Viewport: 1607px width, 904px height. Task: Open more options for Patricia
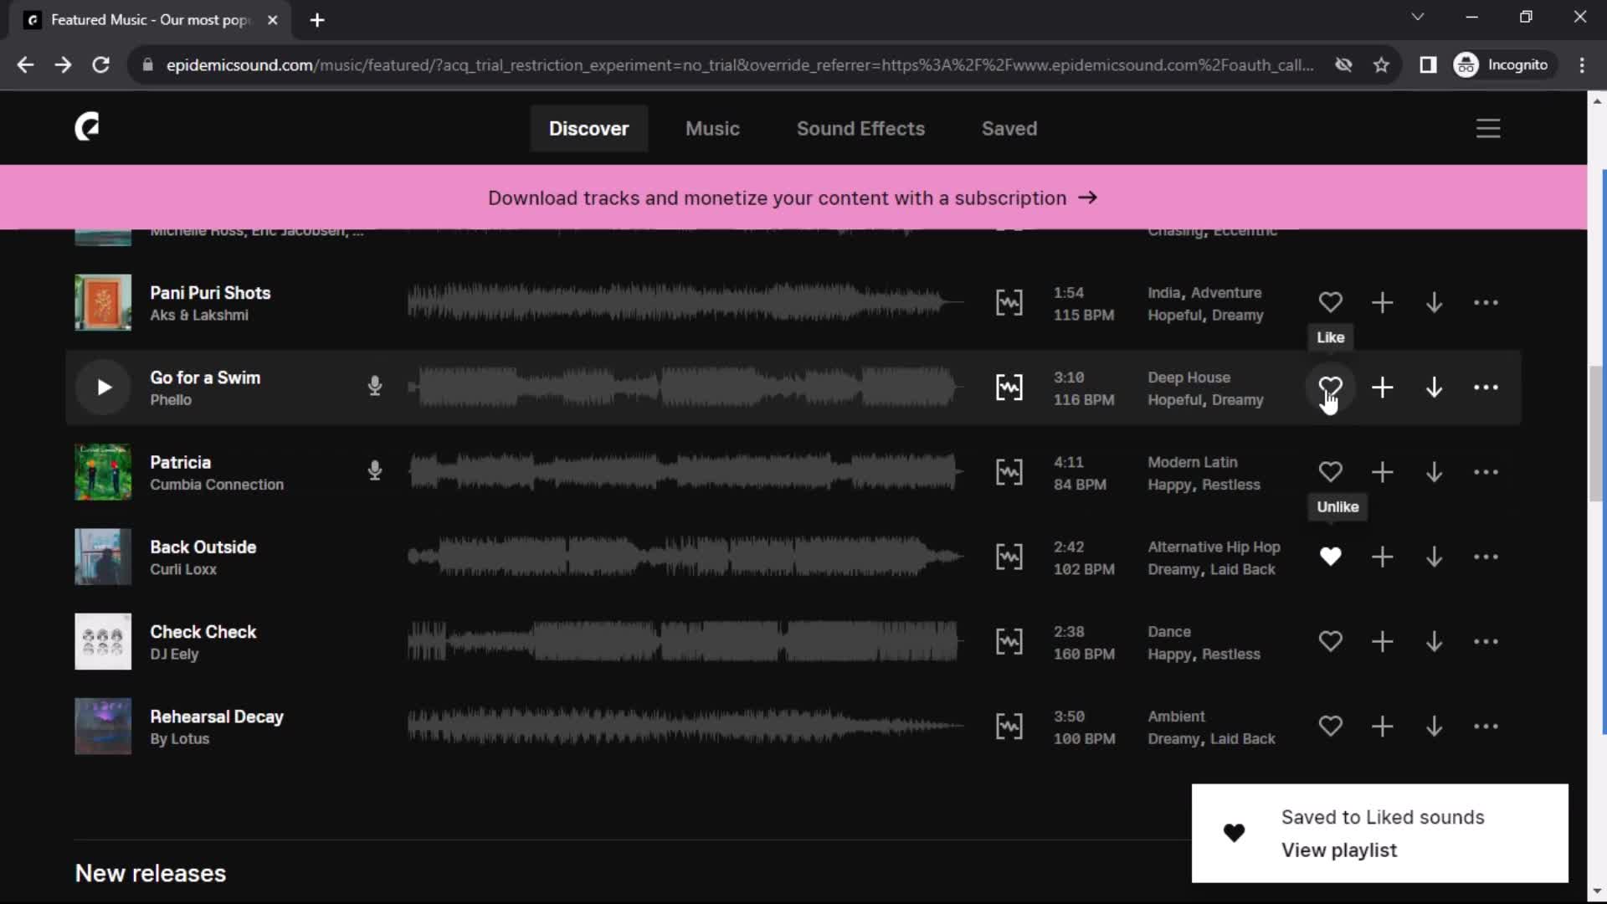coord(1486,472)
